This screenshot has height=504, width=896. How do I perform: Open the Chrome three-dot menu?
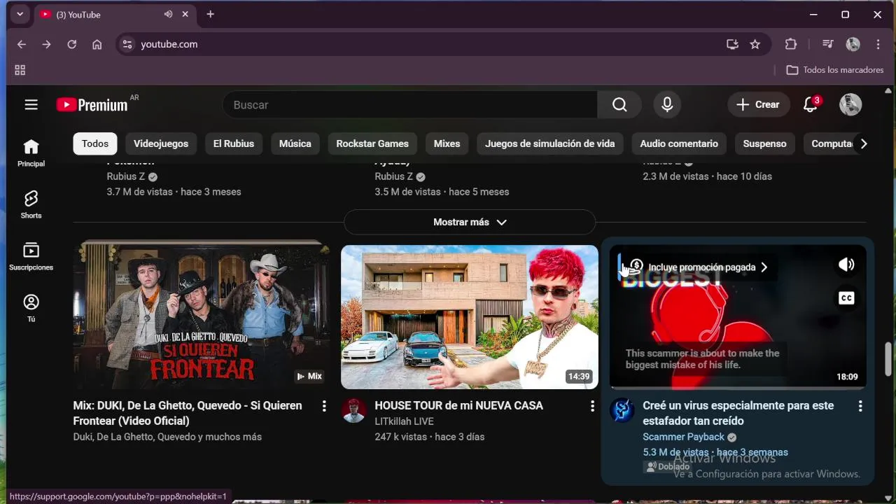[x=878, y=44]
